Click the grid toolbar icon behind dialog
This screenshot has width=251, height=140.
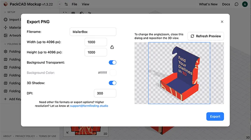pos(73,13)
